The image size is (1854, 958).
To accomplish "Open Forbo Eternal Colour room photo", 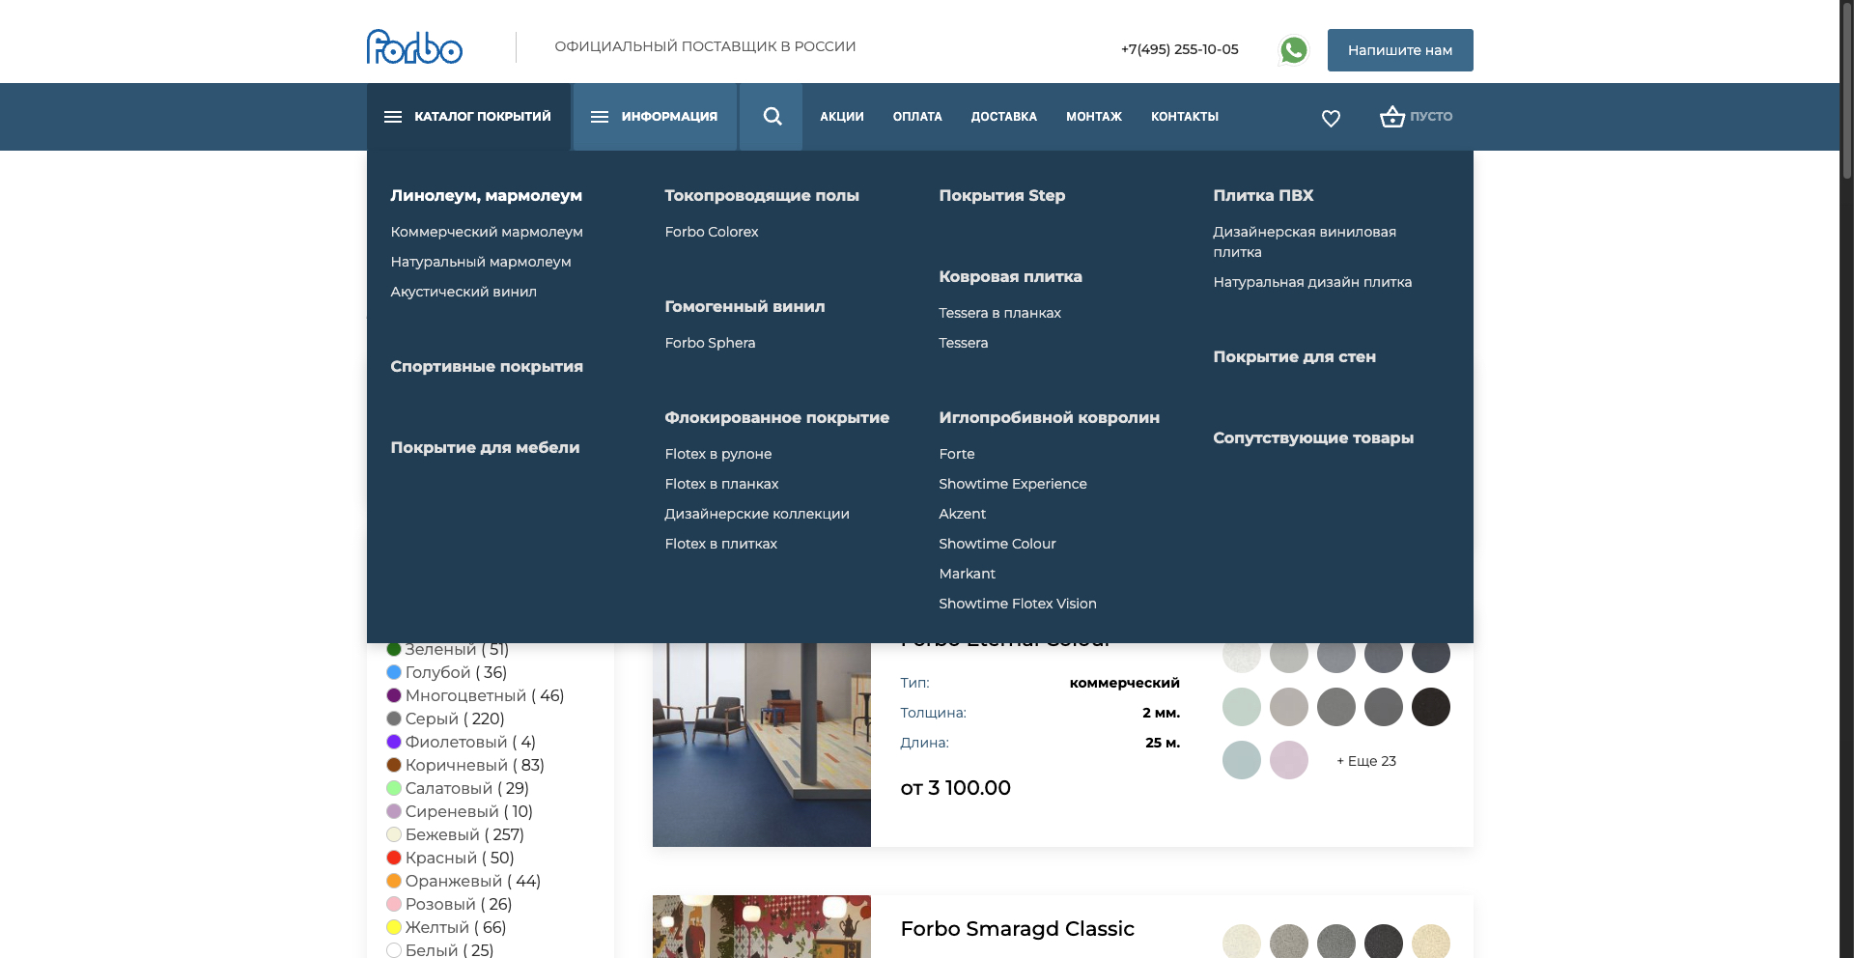I will (x=762, y=745).
